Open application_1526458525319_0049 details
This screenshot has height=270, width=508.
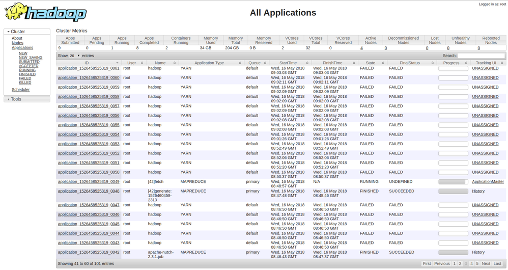click(89, 182)
